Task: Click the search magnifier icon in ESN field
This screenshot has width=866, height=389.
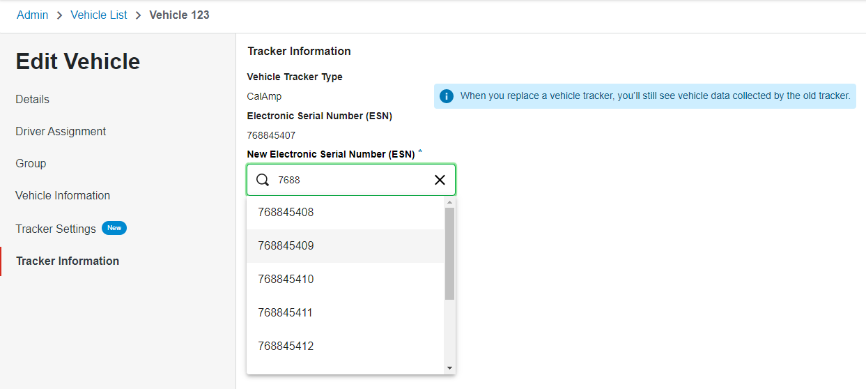Action: coord(263,180)
